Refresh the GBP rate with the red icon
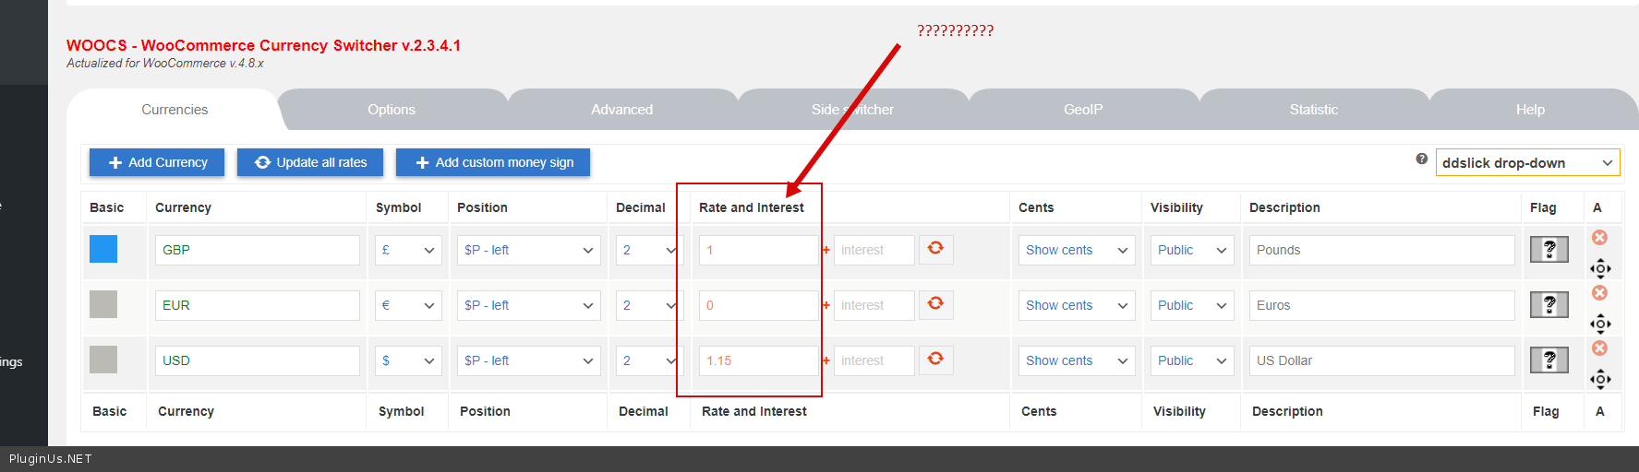The width and height of the screenshot is (1639, 472). [935, 249]
